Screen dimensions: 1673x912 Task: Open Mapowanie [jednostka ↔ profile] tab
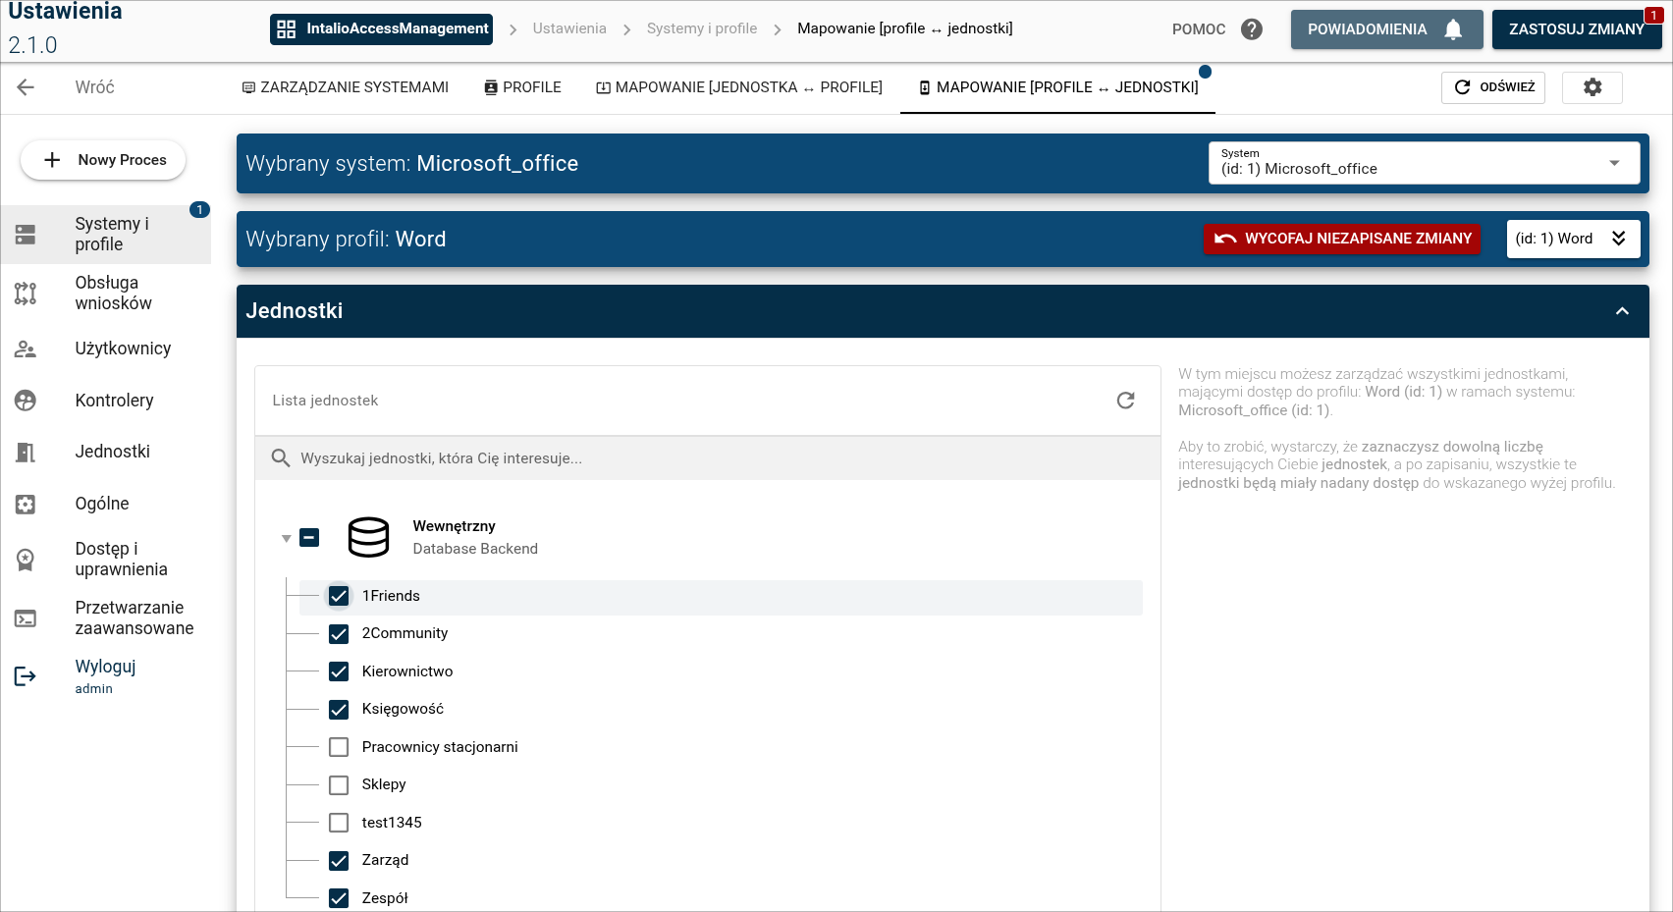tap(739, 87)
